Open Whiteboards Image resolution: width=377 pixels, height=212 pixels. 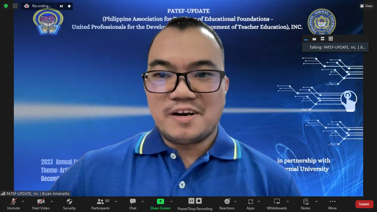[277, 204]
